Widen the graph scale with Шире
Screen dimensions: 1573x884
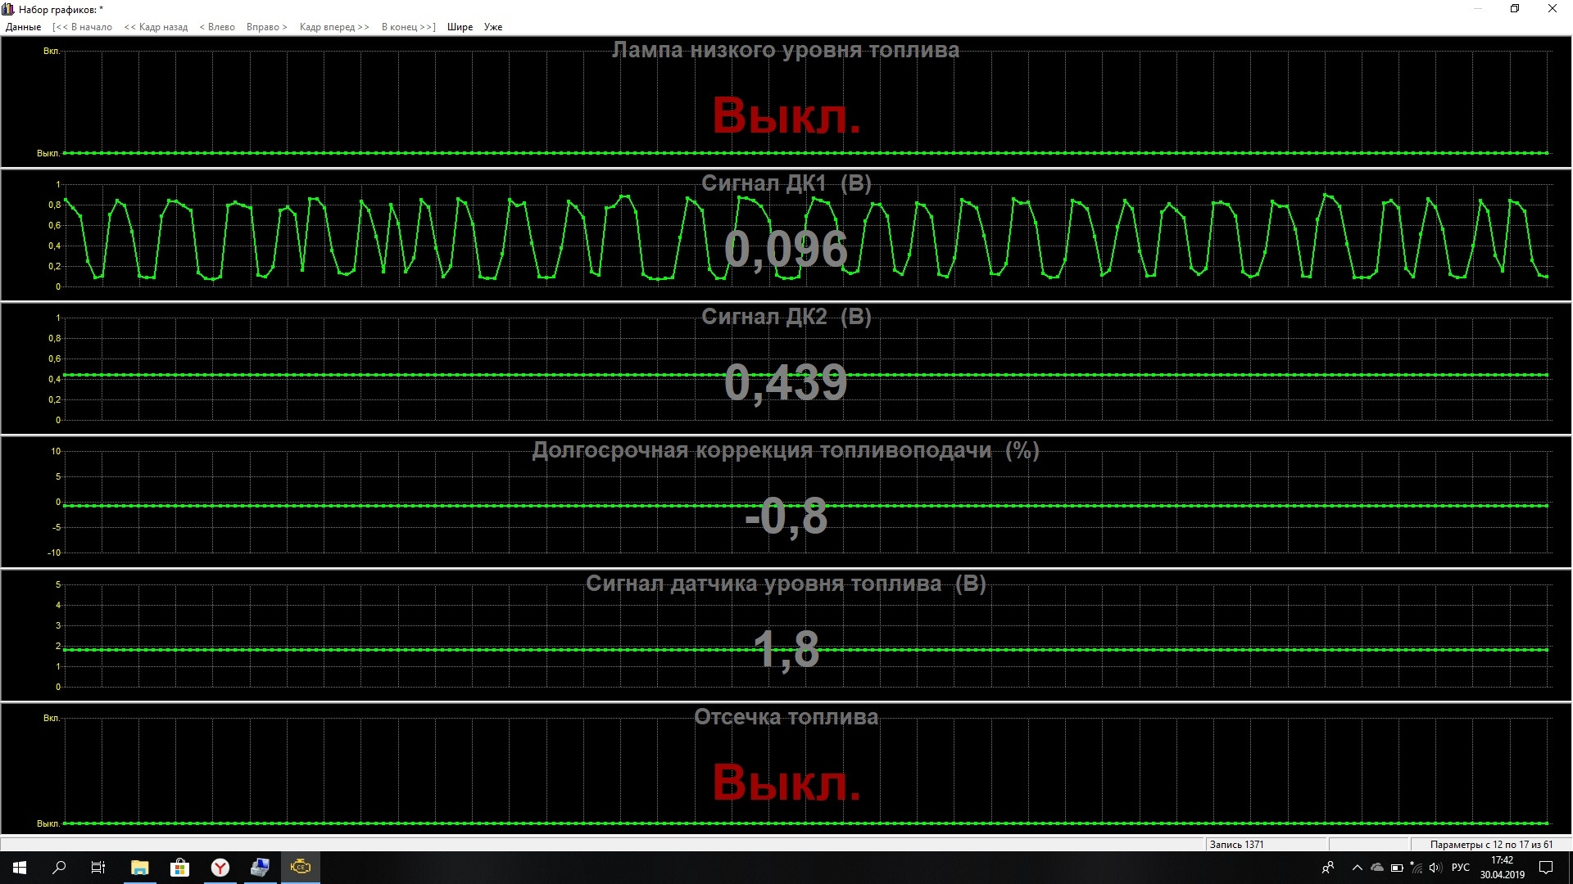pyautogui.click(x=460, y=27)
